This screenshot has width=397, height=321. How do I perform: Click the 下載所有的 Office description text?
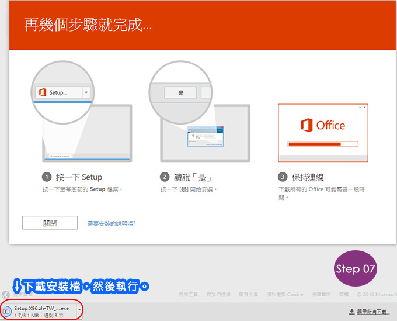322,193
